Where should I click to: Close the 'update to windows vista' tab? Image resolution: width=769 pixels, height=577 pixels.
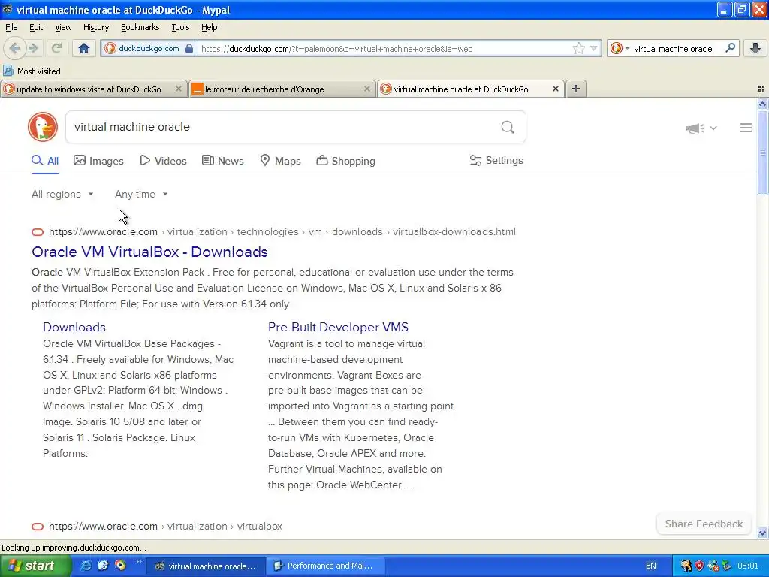pos(179,89)
